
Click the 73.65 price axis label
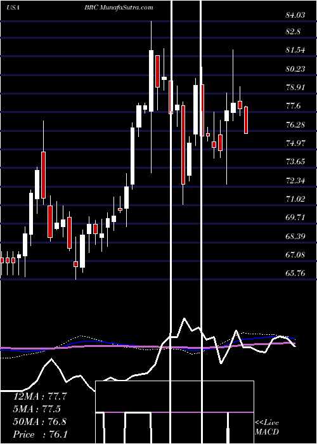tap(295, 162)
